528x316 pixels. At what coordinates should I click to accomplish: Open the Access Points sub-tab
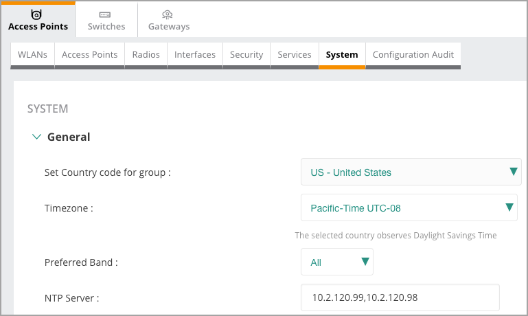coord(89,54)
